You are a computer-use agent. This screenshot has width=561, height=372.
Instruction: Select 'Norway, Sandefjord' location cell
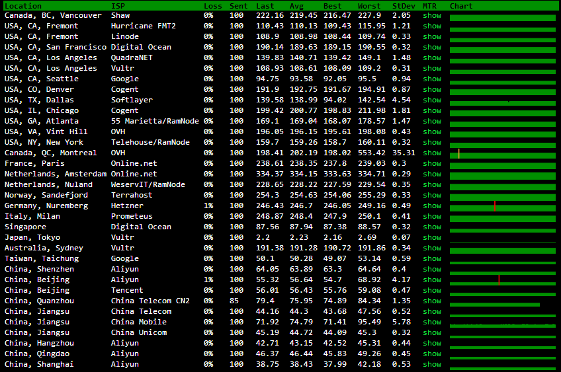46,196
